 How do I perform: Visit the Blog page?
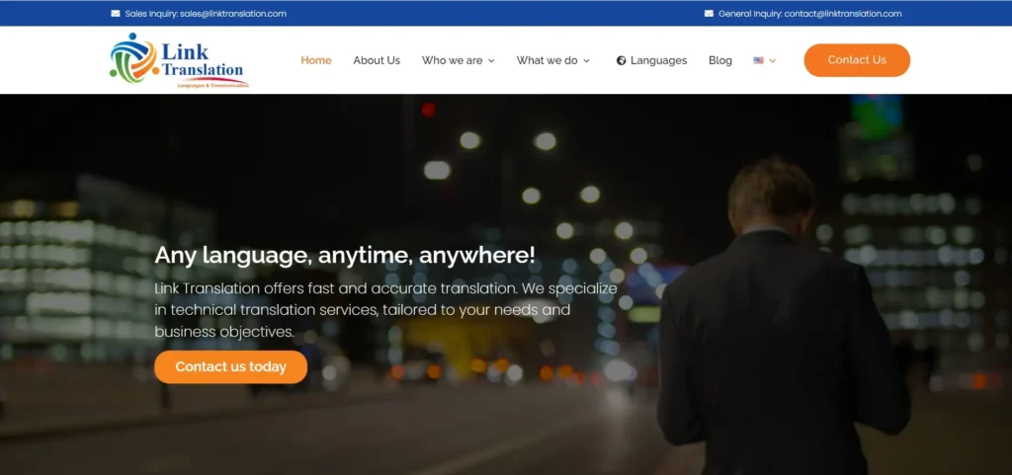tap(720, 60)
